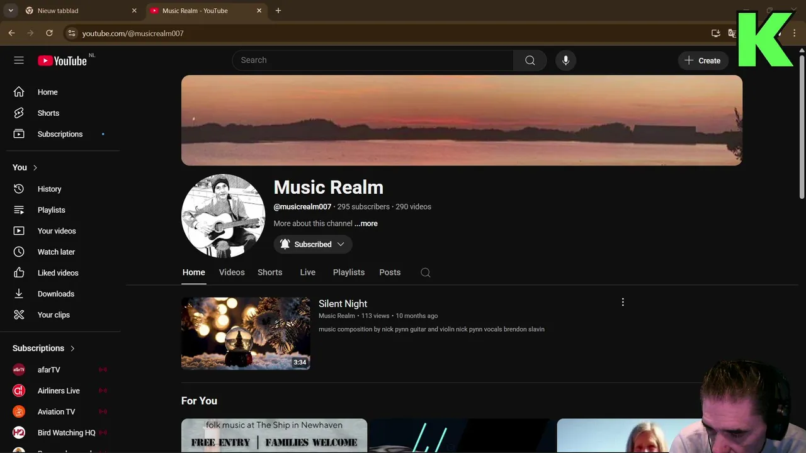The width and height of the screenshot is (806, 453).
Task: Click the page vertical scrollbar
Action: tap(802, 126)
